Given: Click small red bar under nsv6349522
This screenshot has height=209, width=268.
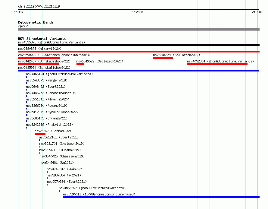Looking at the screenshot, I should (80, 64).
